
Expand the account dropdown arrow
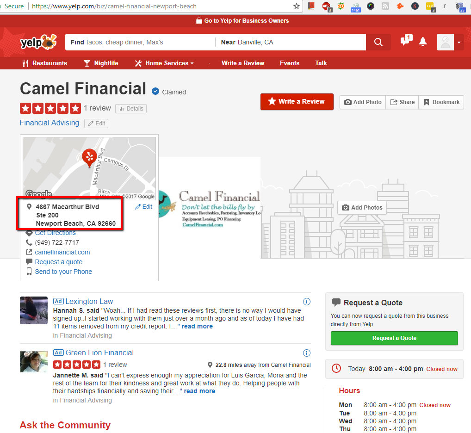point(459,43)
